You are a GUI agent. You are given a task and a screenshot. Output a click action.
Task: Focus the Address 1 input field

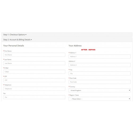tap(99, 56)
